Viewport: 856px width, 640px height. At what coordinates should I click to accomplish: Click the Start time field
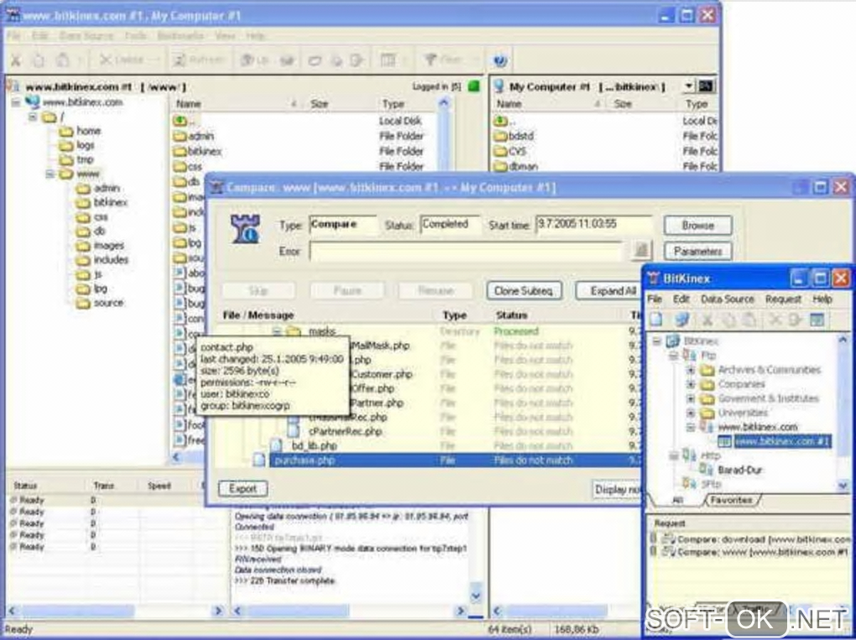594,224
